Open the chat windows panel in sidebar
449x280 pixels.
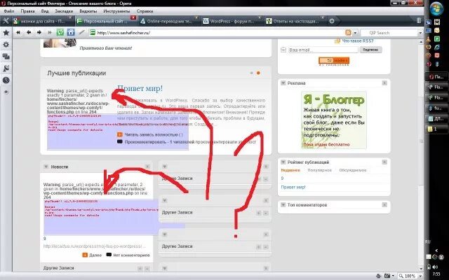[x=6, y=57]
